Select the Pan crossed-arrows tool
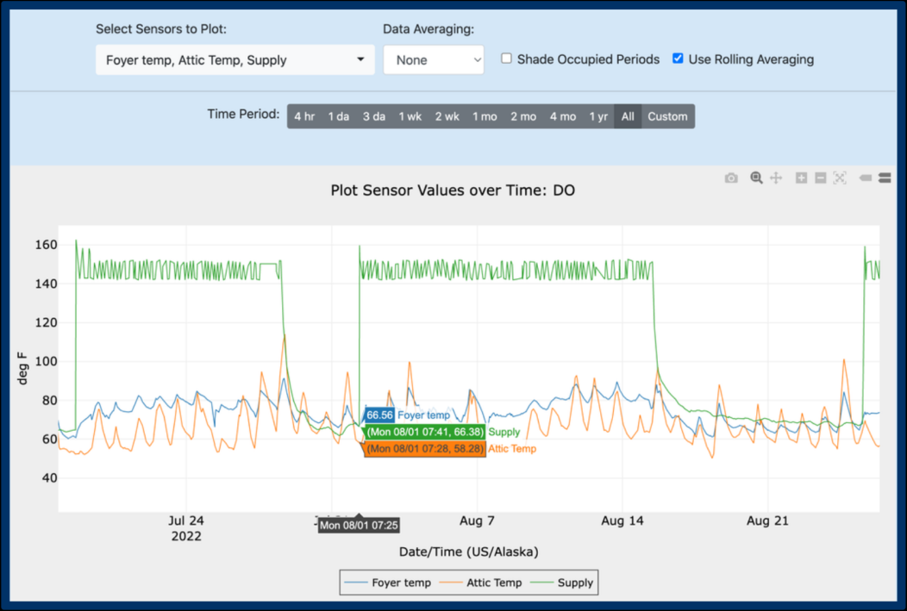This screenshot has width=907, height=611. 776,178
